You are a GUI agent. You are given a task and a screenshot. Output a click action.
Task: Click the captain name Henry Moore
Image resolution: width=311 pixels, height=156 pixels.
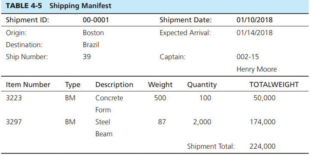tap(256, 69)
